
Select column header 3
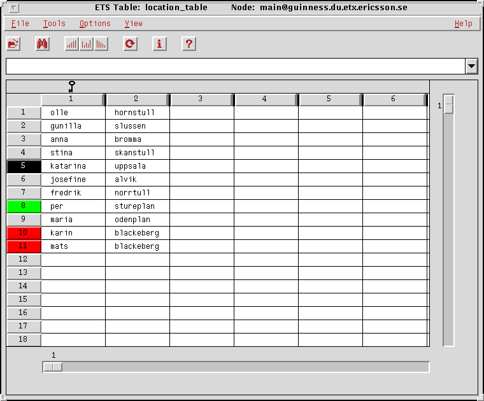[x=202, y=99]
